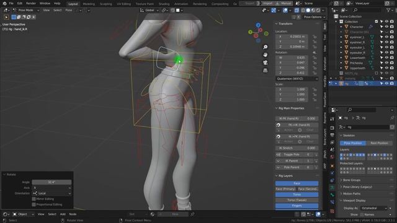Viewport: 397px width, 223px height.
Task: Toggle the Torso (Tweak) rig layer button
Action: (x=297, y=200)
